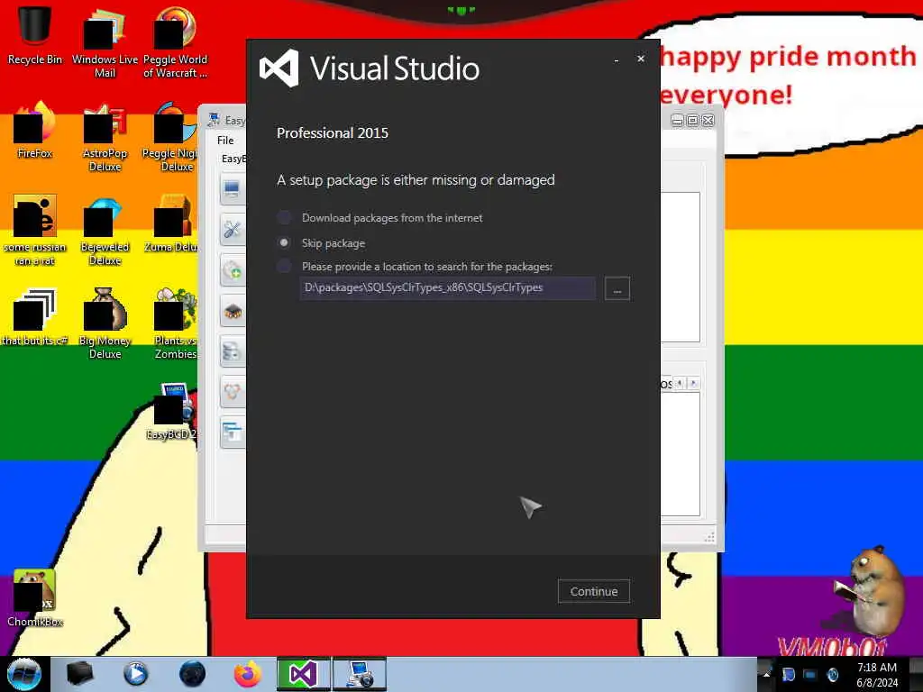Click the black box taskbar icon
923x692 pixels.
79,674
